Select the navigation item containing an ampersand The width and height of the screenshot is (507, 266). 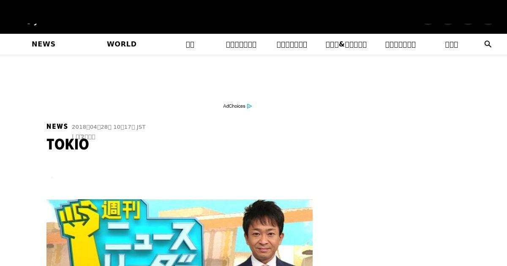pos(346,44)
